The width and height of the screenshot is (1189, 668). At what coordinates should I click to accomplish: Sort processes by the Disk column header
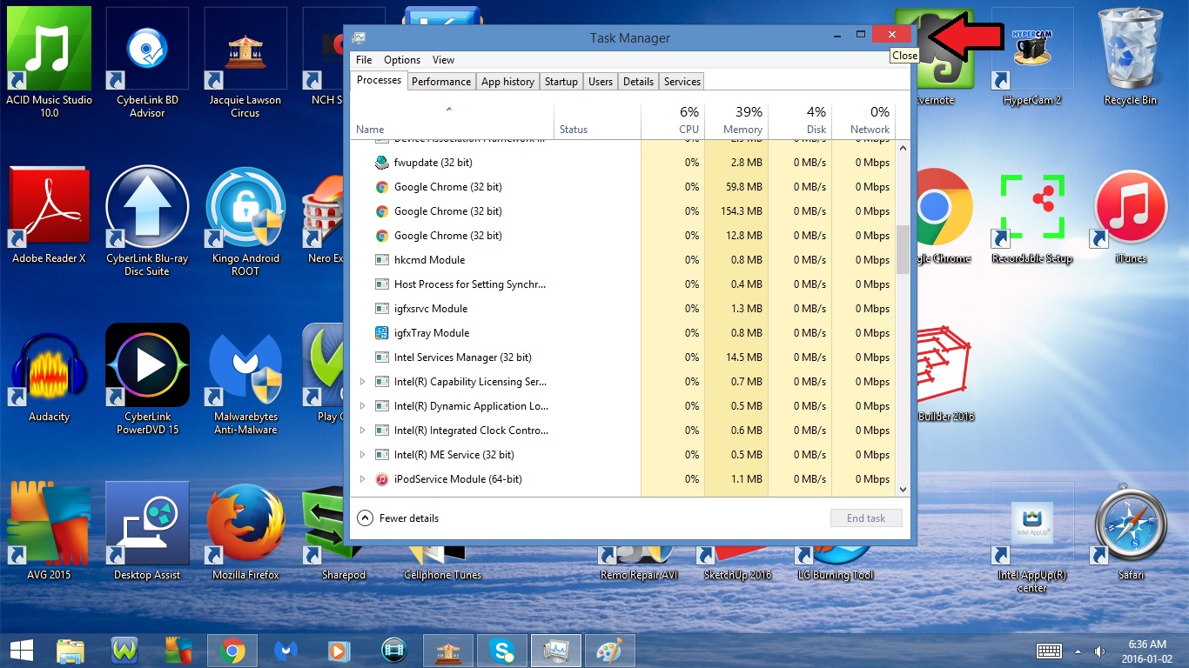coord(800,121)
